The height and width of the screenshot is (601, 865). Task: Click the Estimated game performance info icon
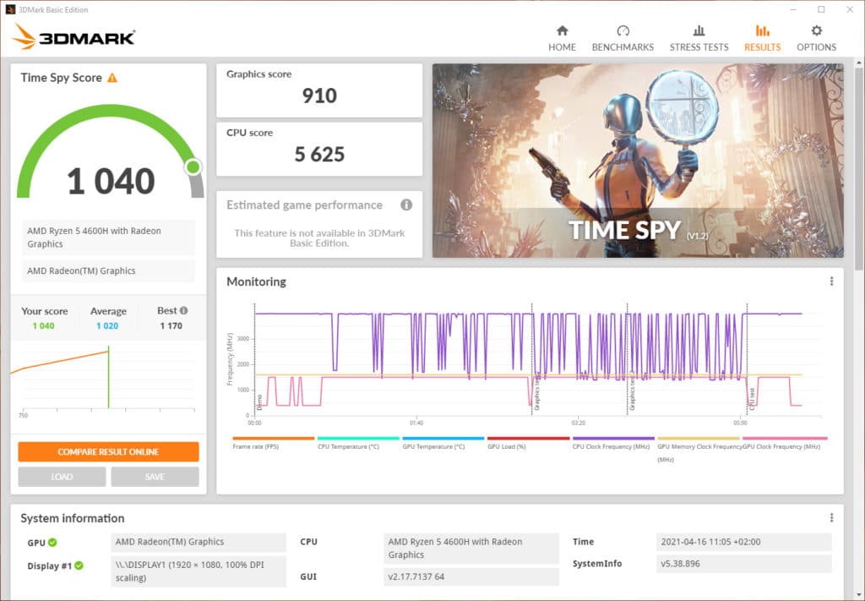pos(406,205)
